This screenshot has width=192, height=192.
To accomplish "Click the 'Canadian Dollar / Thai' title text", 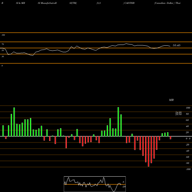I will point(167,3).
